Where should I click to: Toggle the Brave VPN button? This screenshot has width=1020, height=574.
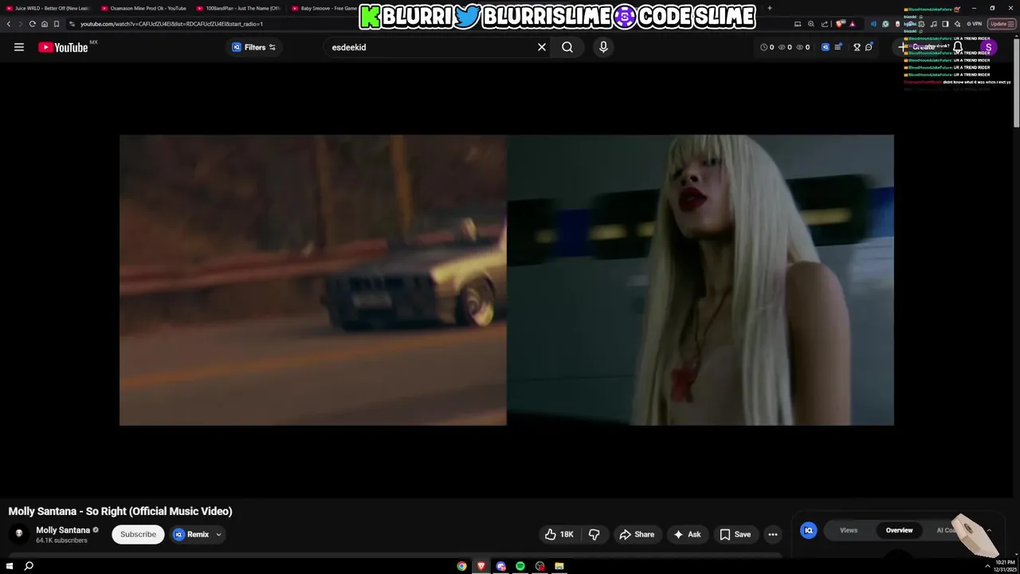(x=974, y=24)
